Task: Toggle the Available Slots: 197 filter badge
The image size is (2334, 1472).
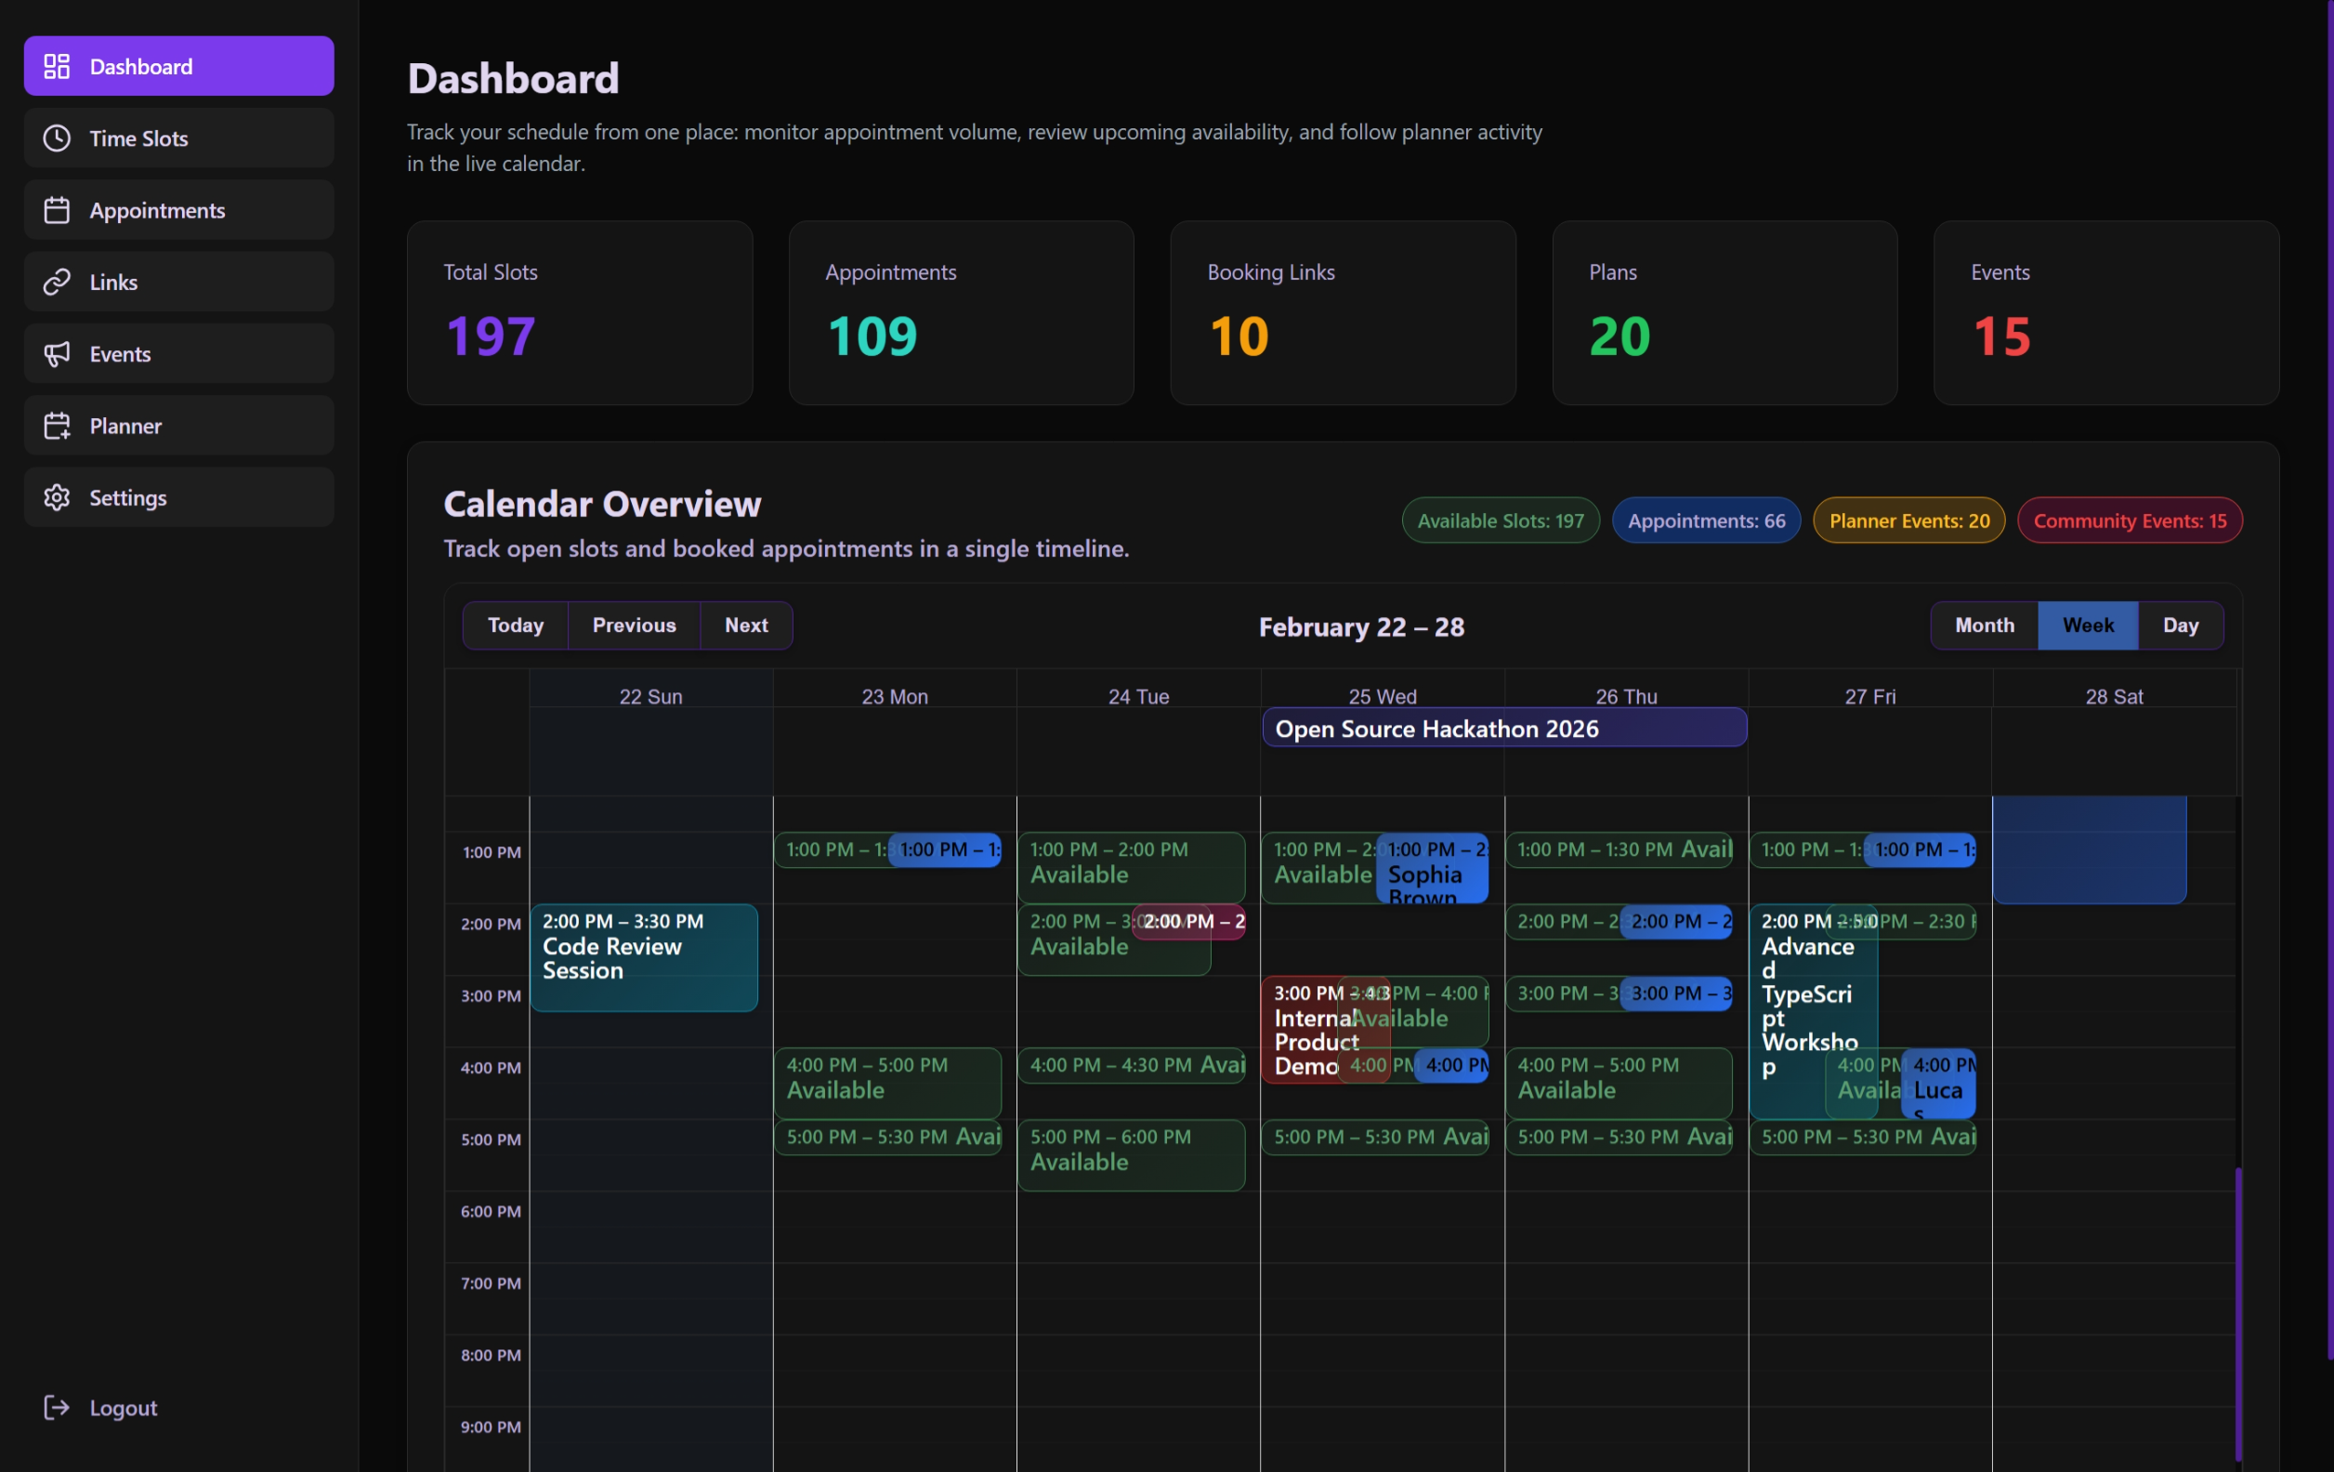Action: pos(1500,520)
